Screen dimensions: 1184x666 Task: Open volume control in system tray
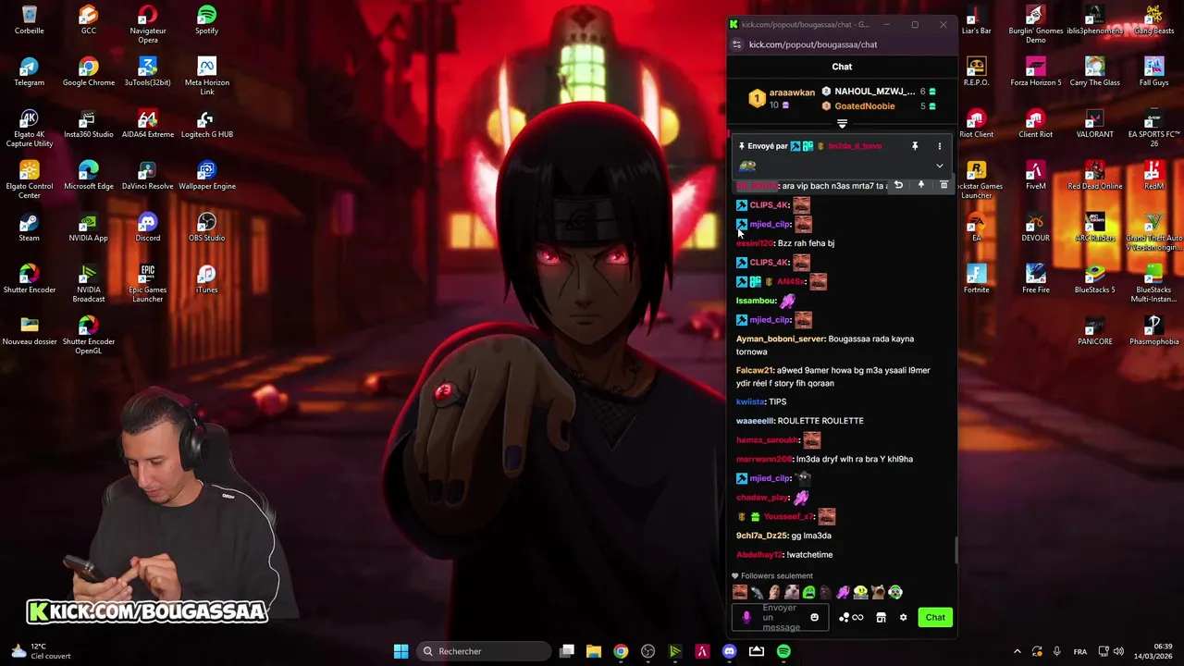point(1118,651)
